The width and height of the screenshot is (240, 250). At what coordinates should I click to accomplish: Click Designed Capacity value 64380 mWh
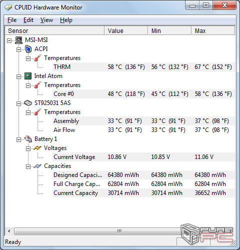tap(123, 175)
